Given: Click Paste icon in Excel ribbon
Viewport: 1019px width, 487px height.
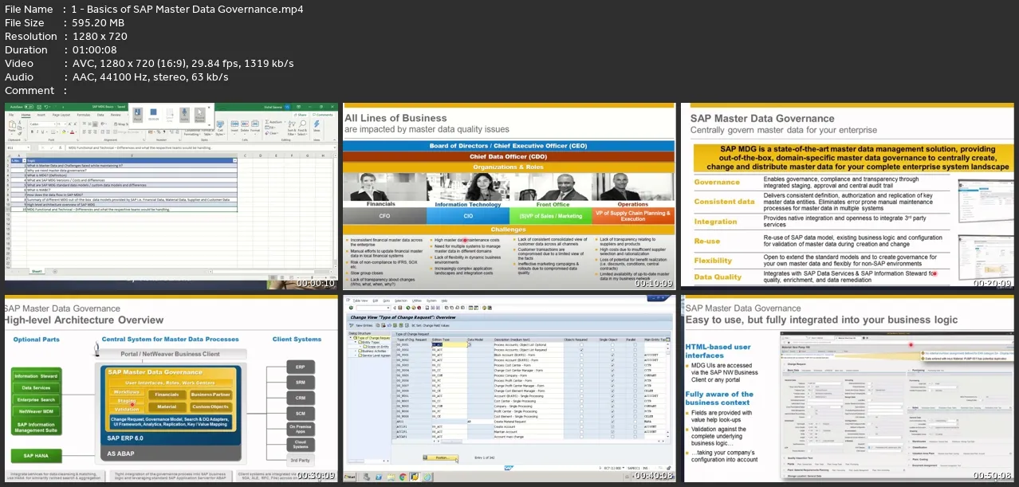Looking at the screenshot, I should click(x=12, y=125).
